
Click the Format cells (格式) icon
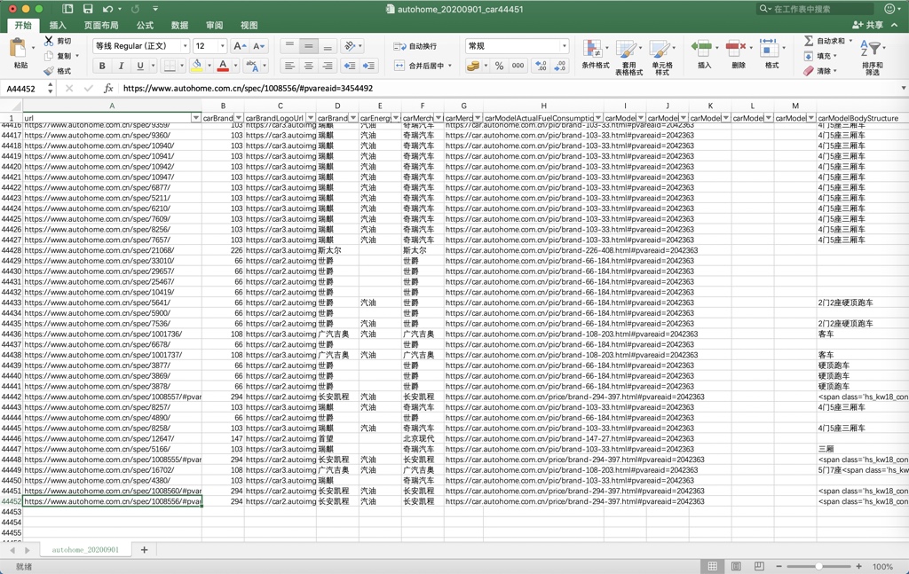[x=770, y=49]
